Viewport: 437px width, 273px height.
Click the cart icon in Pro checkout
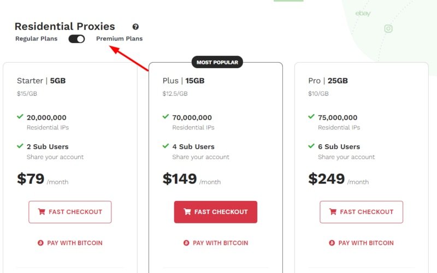click(x=333, y=212)
